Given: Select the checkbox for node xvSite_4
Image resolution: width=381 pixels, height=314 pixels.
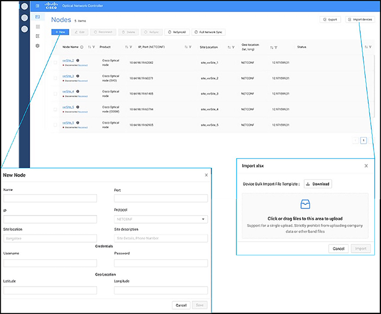Looking at the screenshot, I should click(55, 94).
